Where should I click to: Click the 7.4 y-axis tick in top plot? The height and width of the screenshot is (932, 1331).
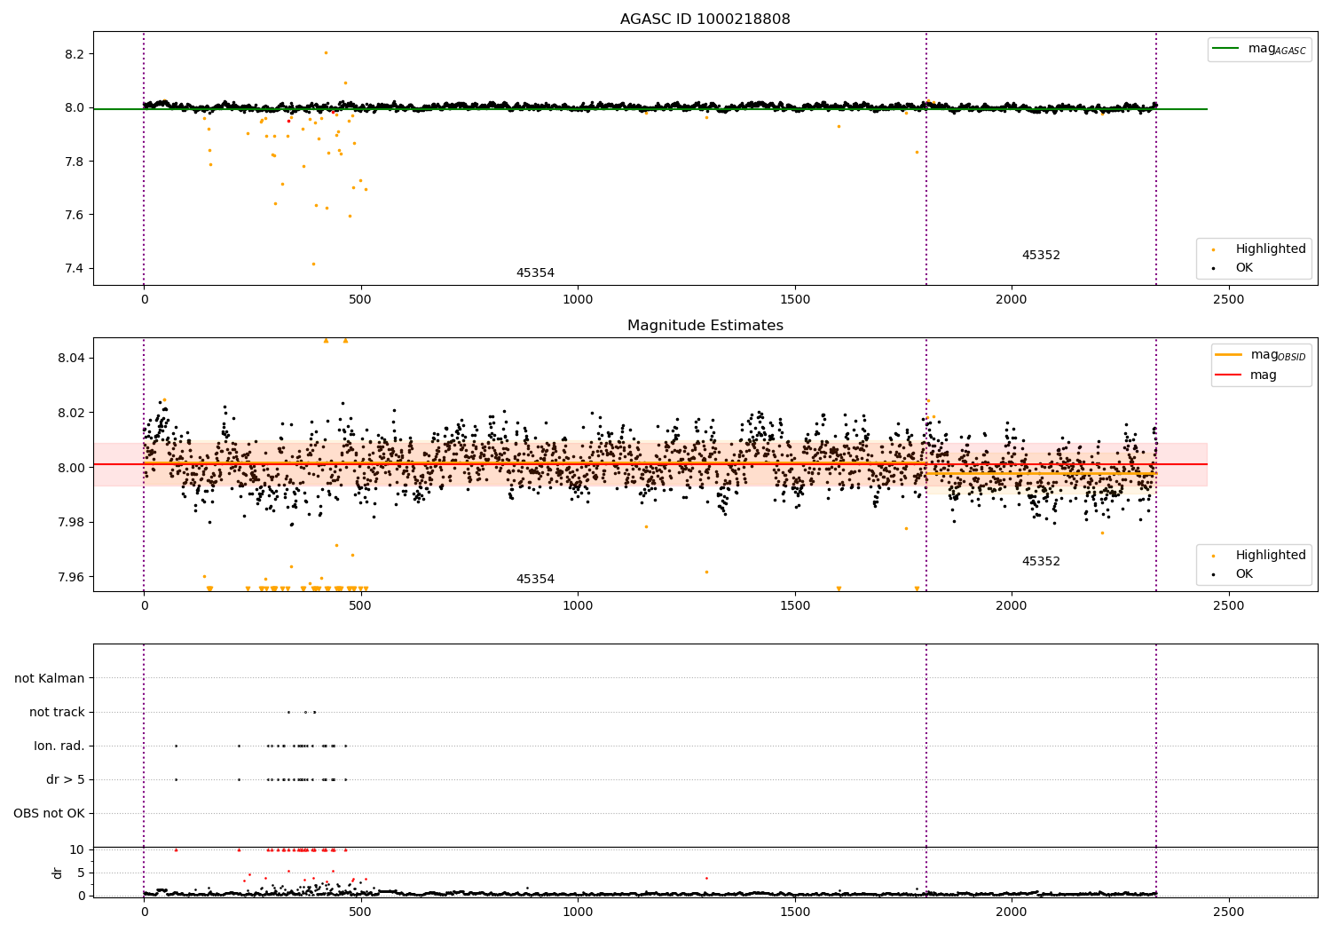(75, 269)
